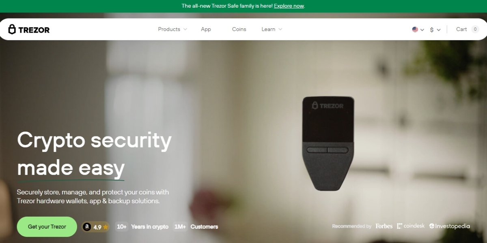487x243 pixels.
Task: Click the Crypto security made easy heading
Action: pyautogui.click(x=94, y=154)
